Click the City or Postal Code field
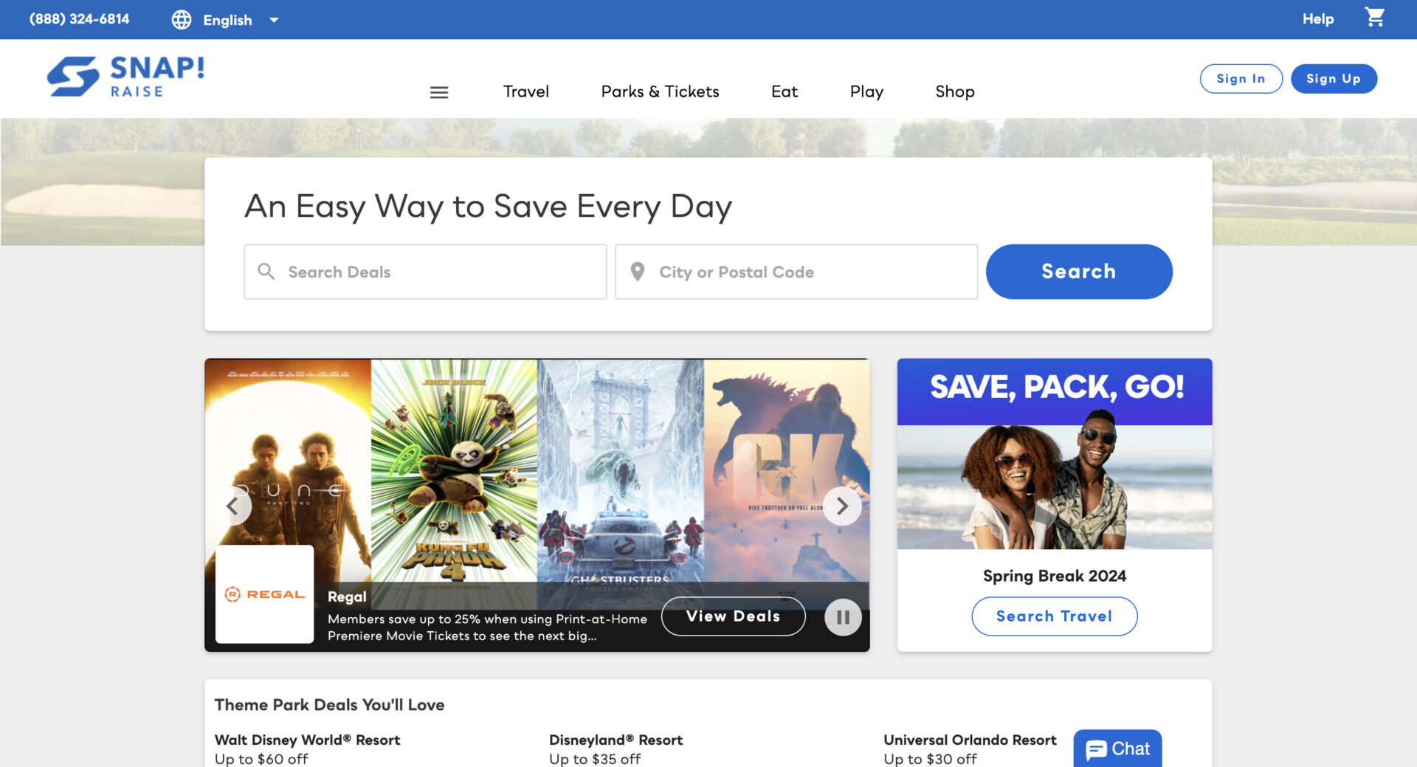The image size is (1417, 767). [796, 272]
